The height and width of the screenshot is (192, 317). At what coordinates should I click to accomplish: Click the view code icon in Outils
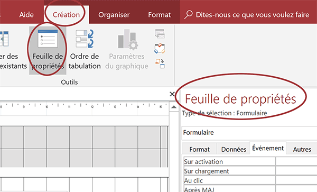coord(160,49)
